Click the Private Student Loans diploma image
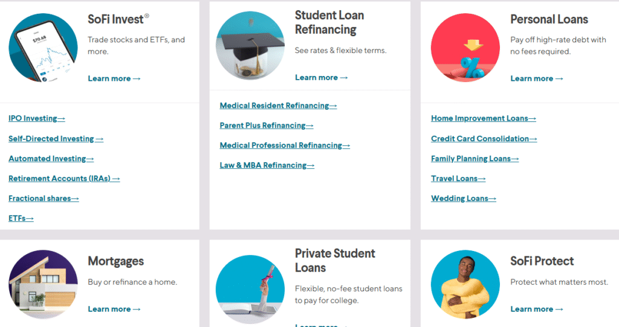Screen dimensions: 619x327 coord(250,290)
